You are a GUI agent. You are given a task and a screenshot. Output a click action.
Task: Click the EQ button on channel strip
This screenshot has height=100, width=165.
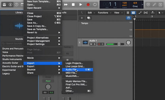point(67,53)
